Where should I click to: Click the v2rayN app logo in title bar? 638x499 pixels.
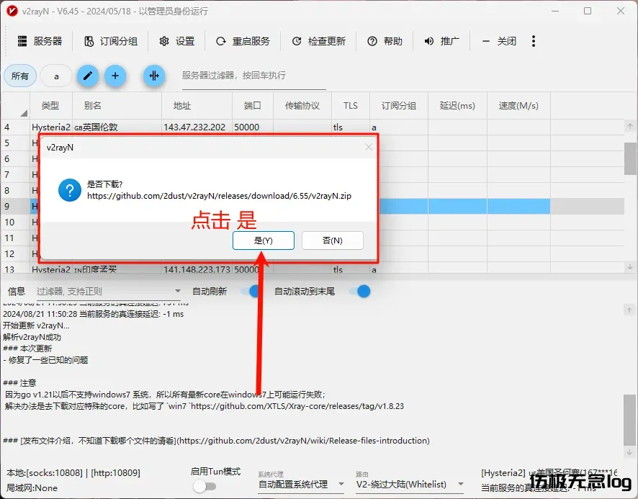point(12,11)
